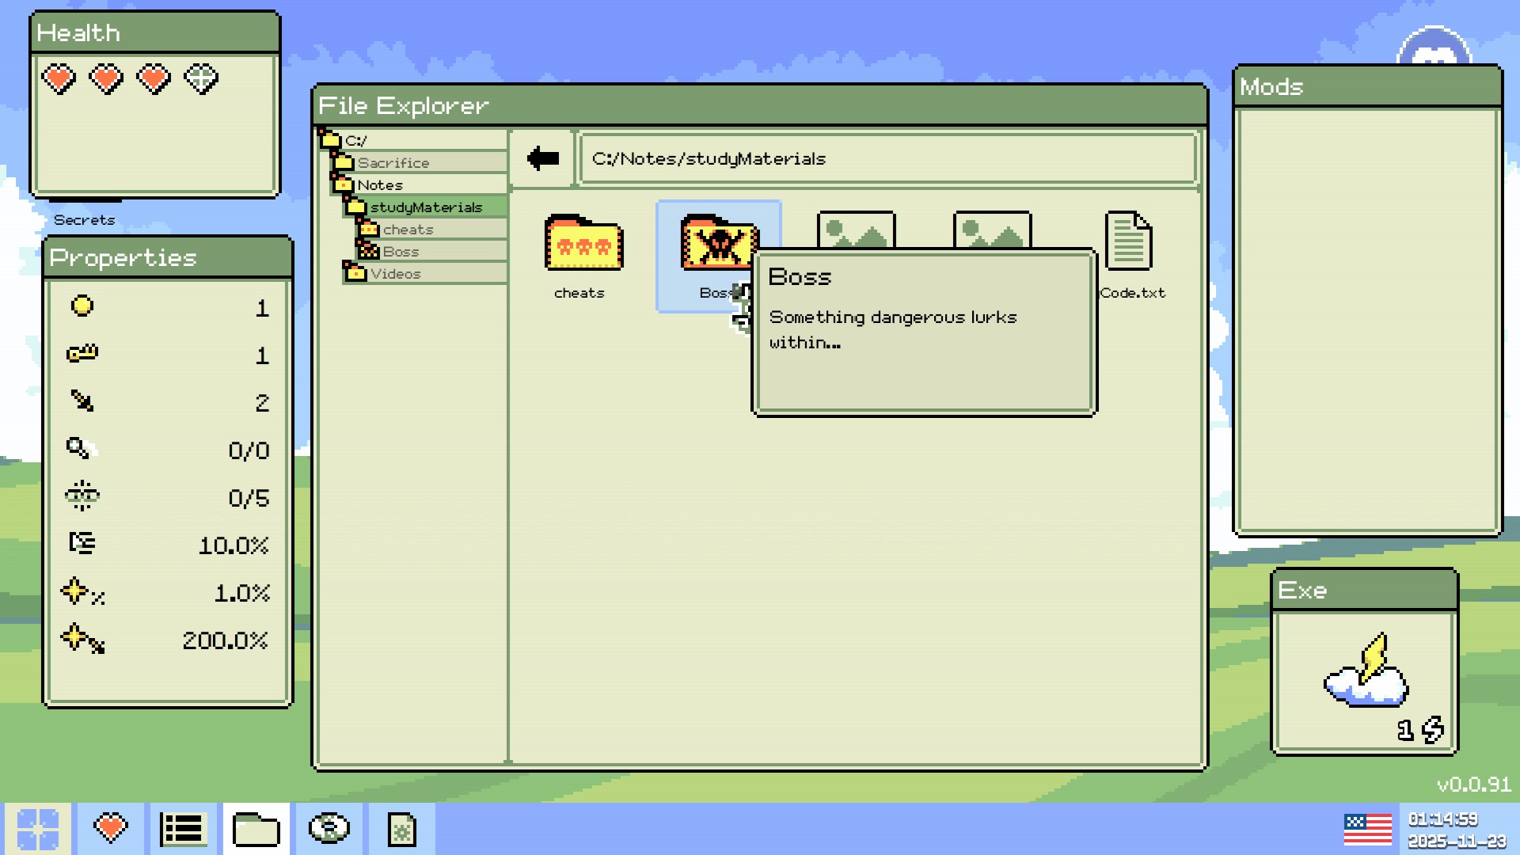Open the gear document taskbar icon
The image size is (1520, 855).
click(401, 828)
